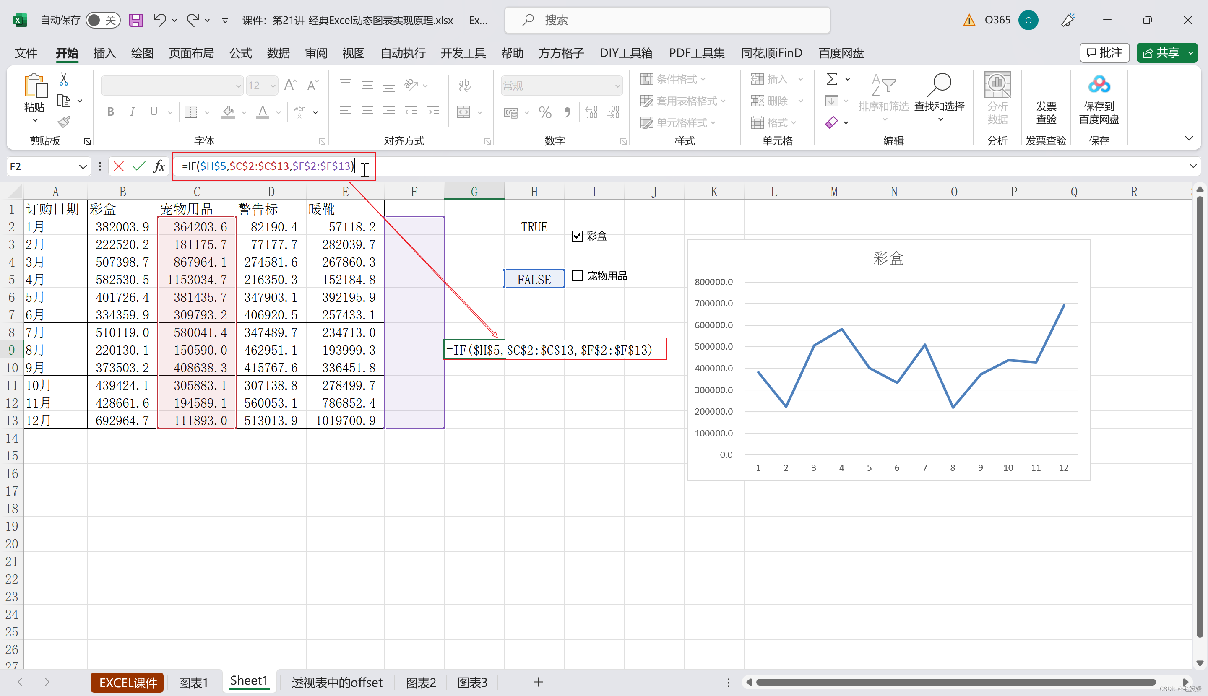
Task: Click the Decrease font size icon
Action: pos(312,85)
